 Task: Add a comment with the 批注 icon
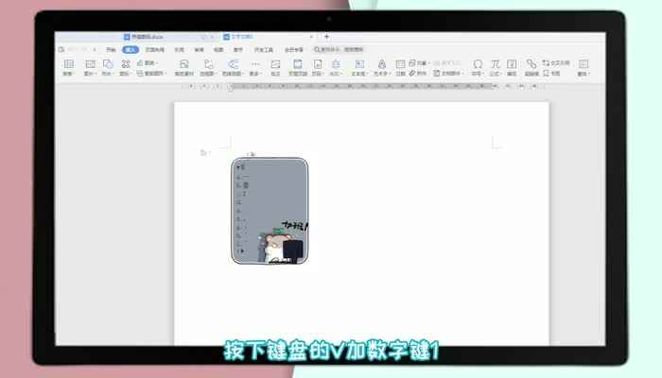pyautogui.click(x=275, y=65)
